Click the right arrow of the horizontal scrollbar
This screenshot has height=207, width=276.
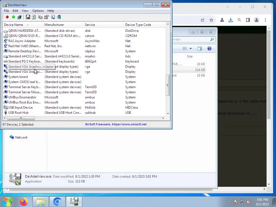(163, 118)
